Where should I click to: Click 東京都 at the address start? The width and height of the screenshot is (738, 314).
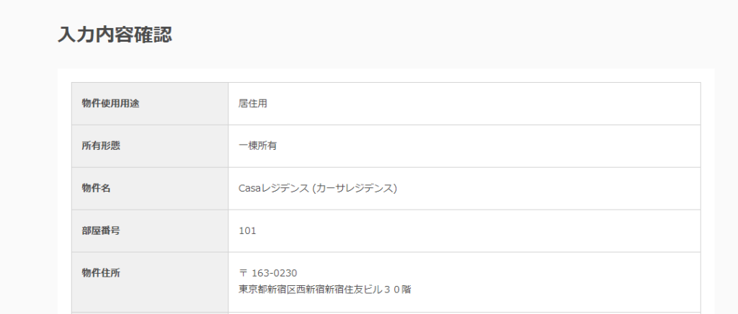[x=253, y=290]
